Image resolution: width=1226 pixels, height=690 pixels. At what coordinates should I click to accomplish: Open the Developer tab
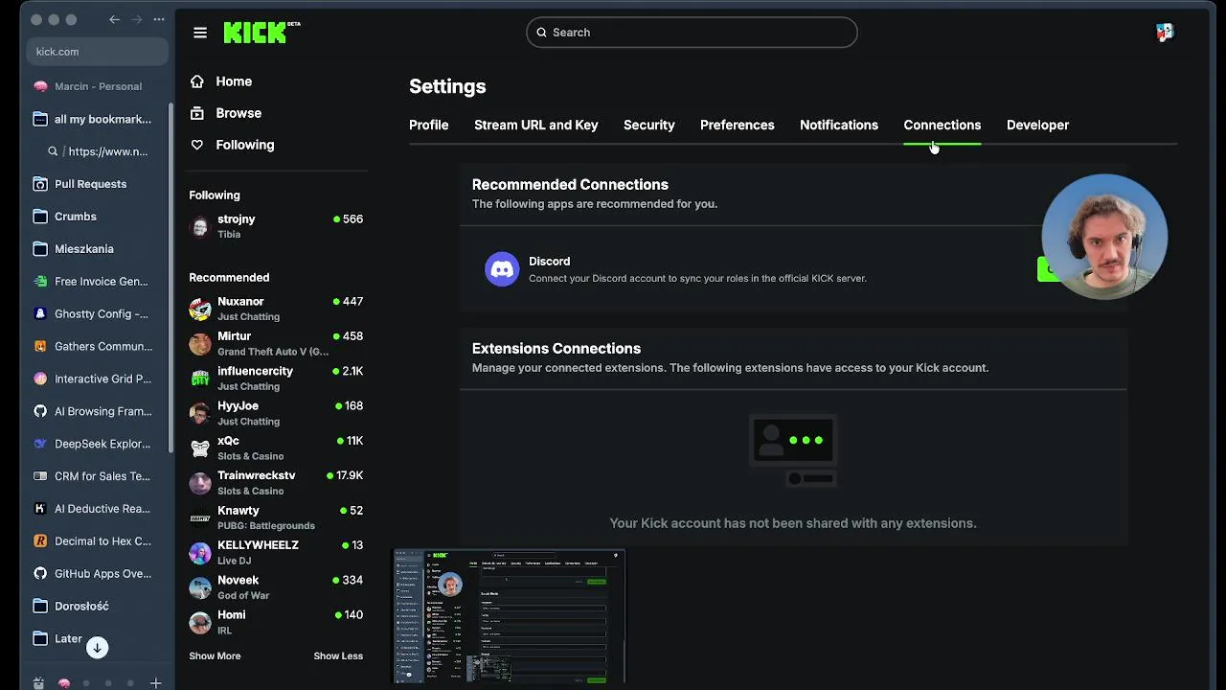click(1038, 126)
